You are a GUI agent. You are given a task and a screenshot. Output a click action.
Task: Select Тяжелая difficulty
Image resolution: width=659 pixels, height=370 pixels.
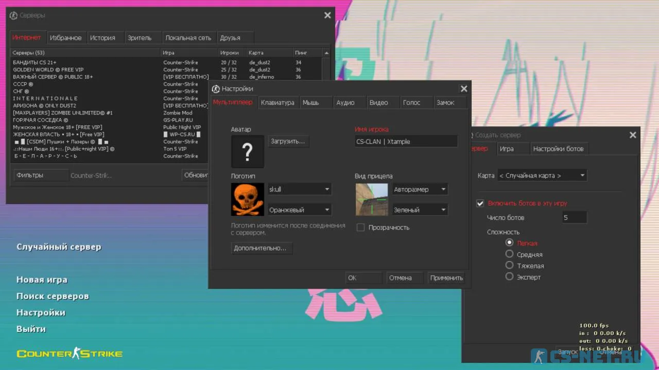(510, 265)
